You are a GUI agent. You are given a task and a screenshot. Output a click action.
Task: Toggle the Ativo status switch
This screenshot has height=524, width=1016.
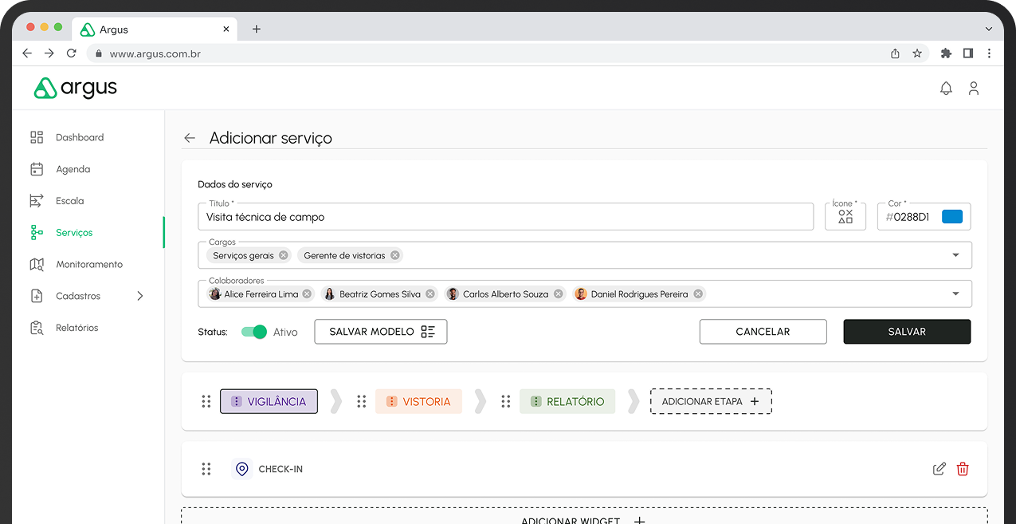tap(254, 332)
